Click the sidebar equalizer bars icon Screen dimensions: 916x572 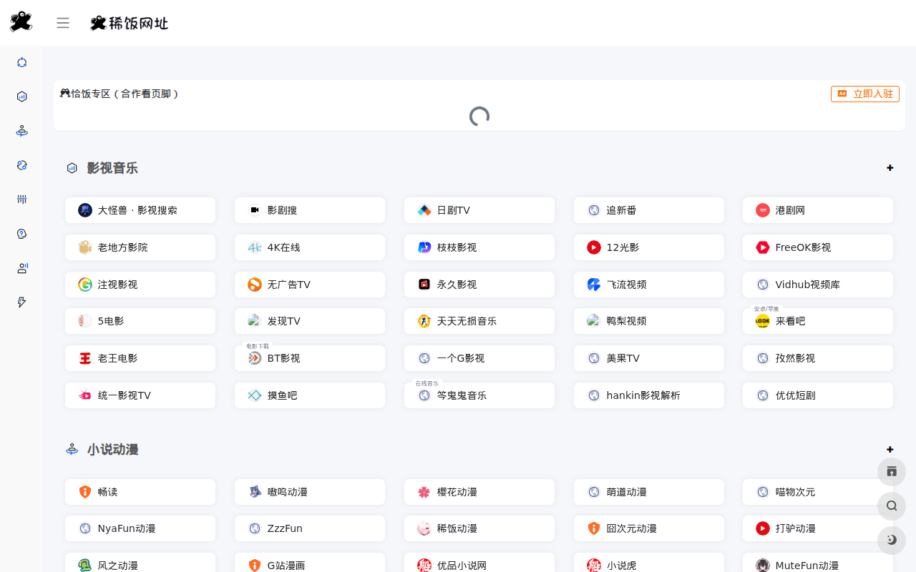(x=21, y=199)
